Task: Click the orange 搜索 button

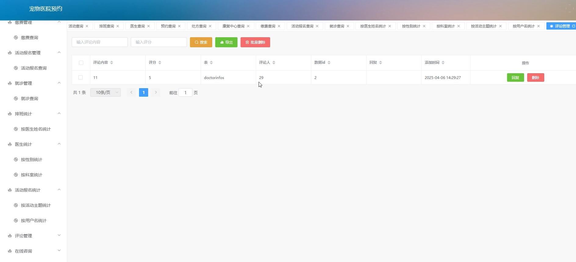Action: pyautogui.click(x=201, y=42)
